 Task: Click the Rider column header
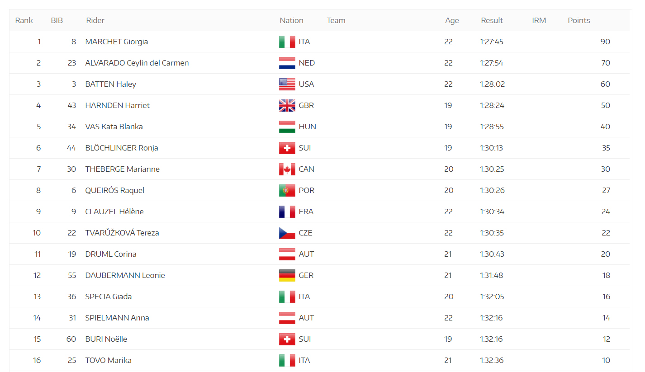click(x=95, y=20)
